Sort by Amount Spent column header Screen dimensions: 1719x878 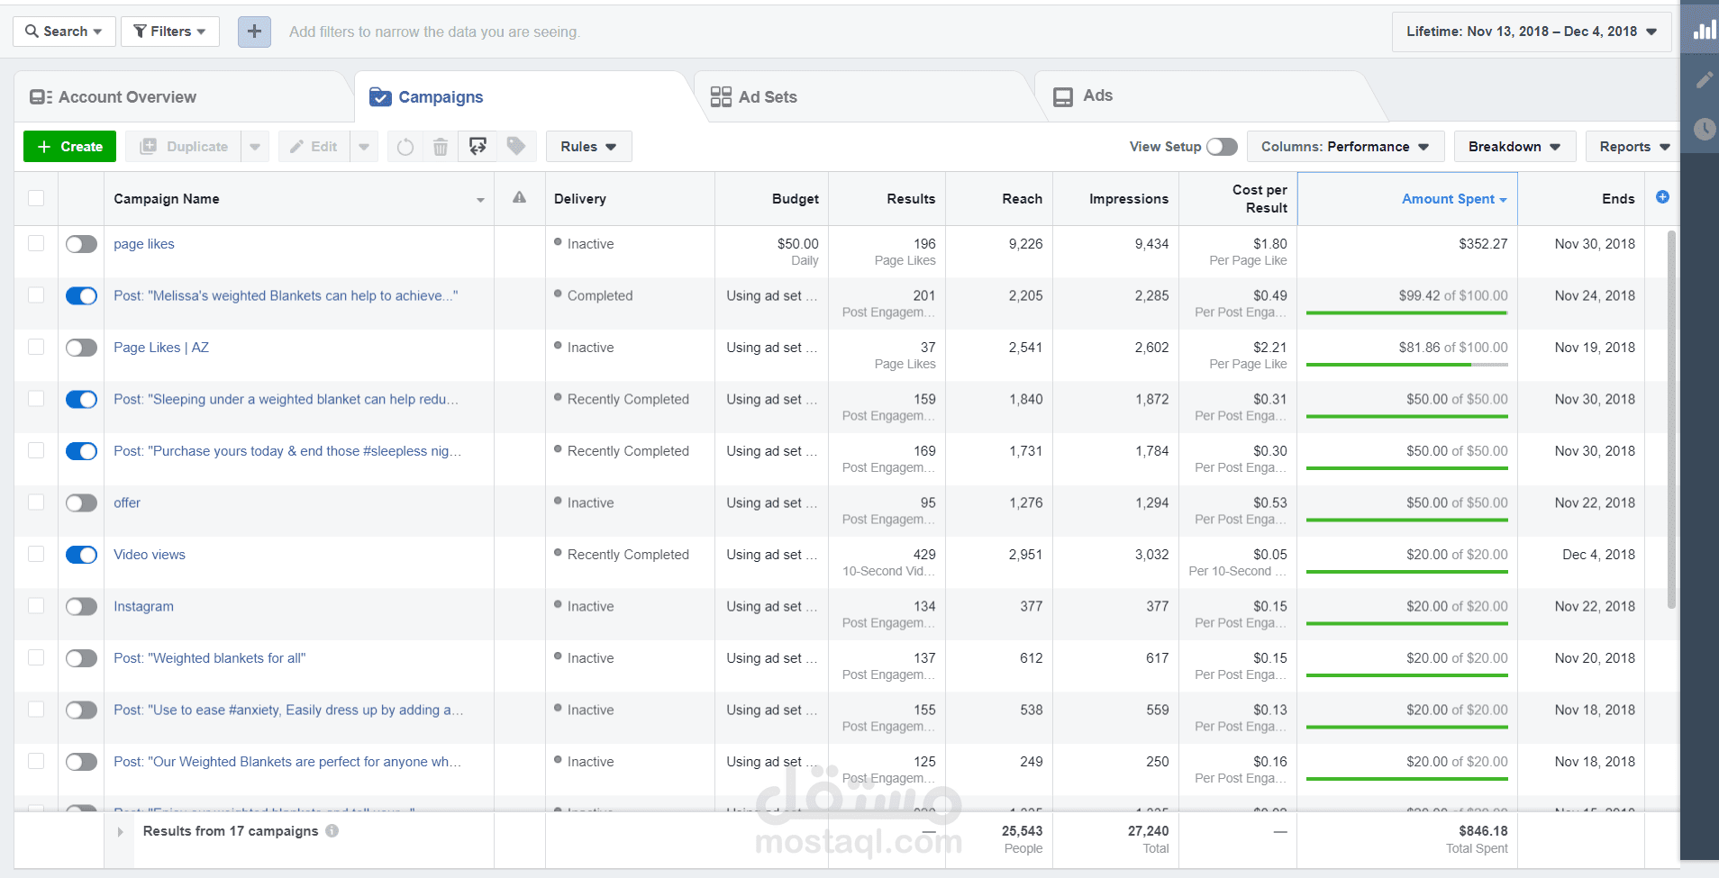[x=1407, y=199]
